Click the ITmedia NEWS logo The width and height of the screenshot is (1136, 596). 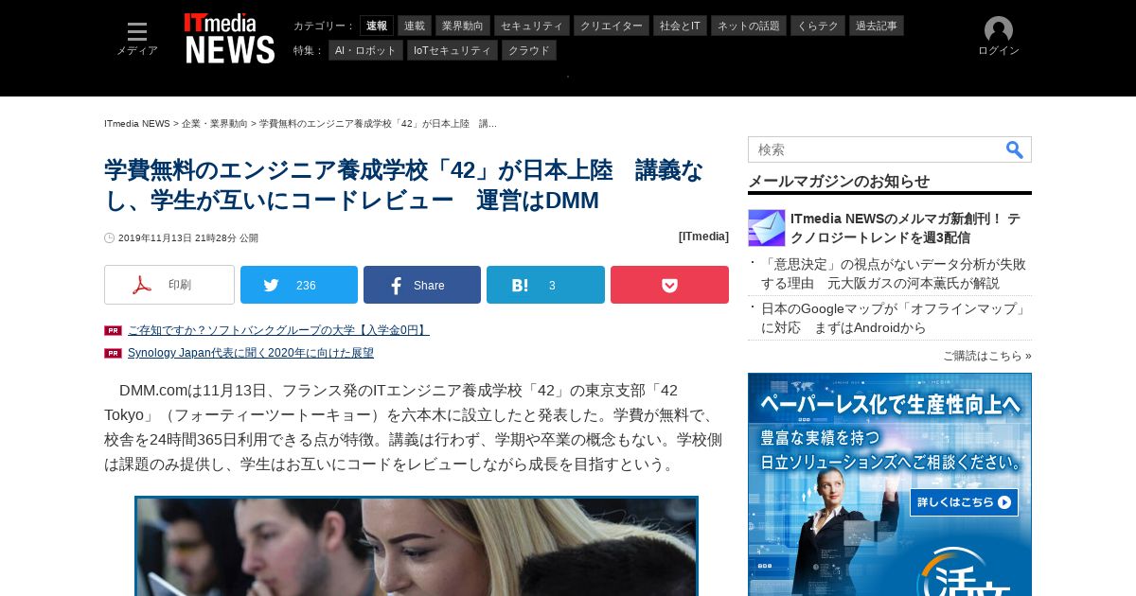tap(229, 39)
